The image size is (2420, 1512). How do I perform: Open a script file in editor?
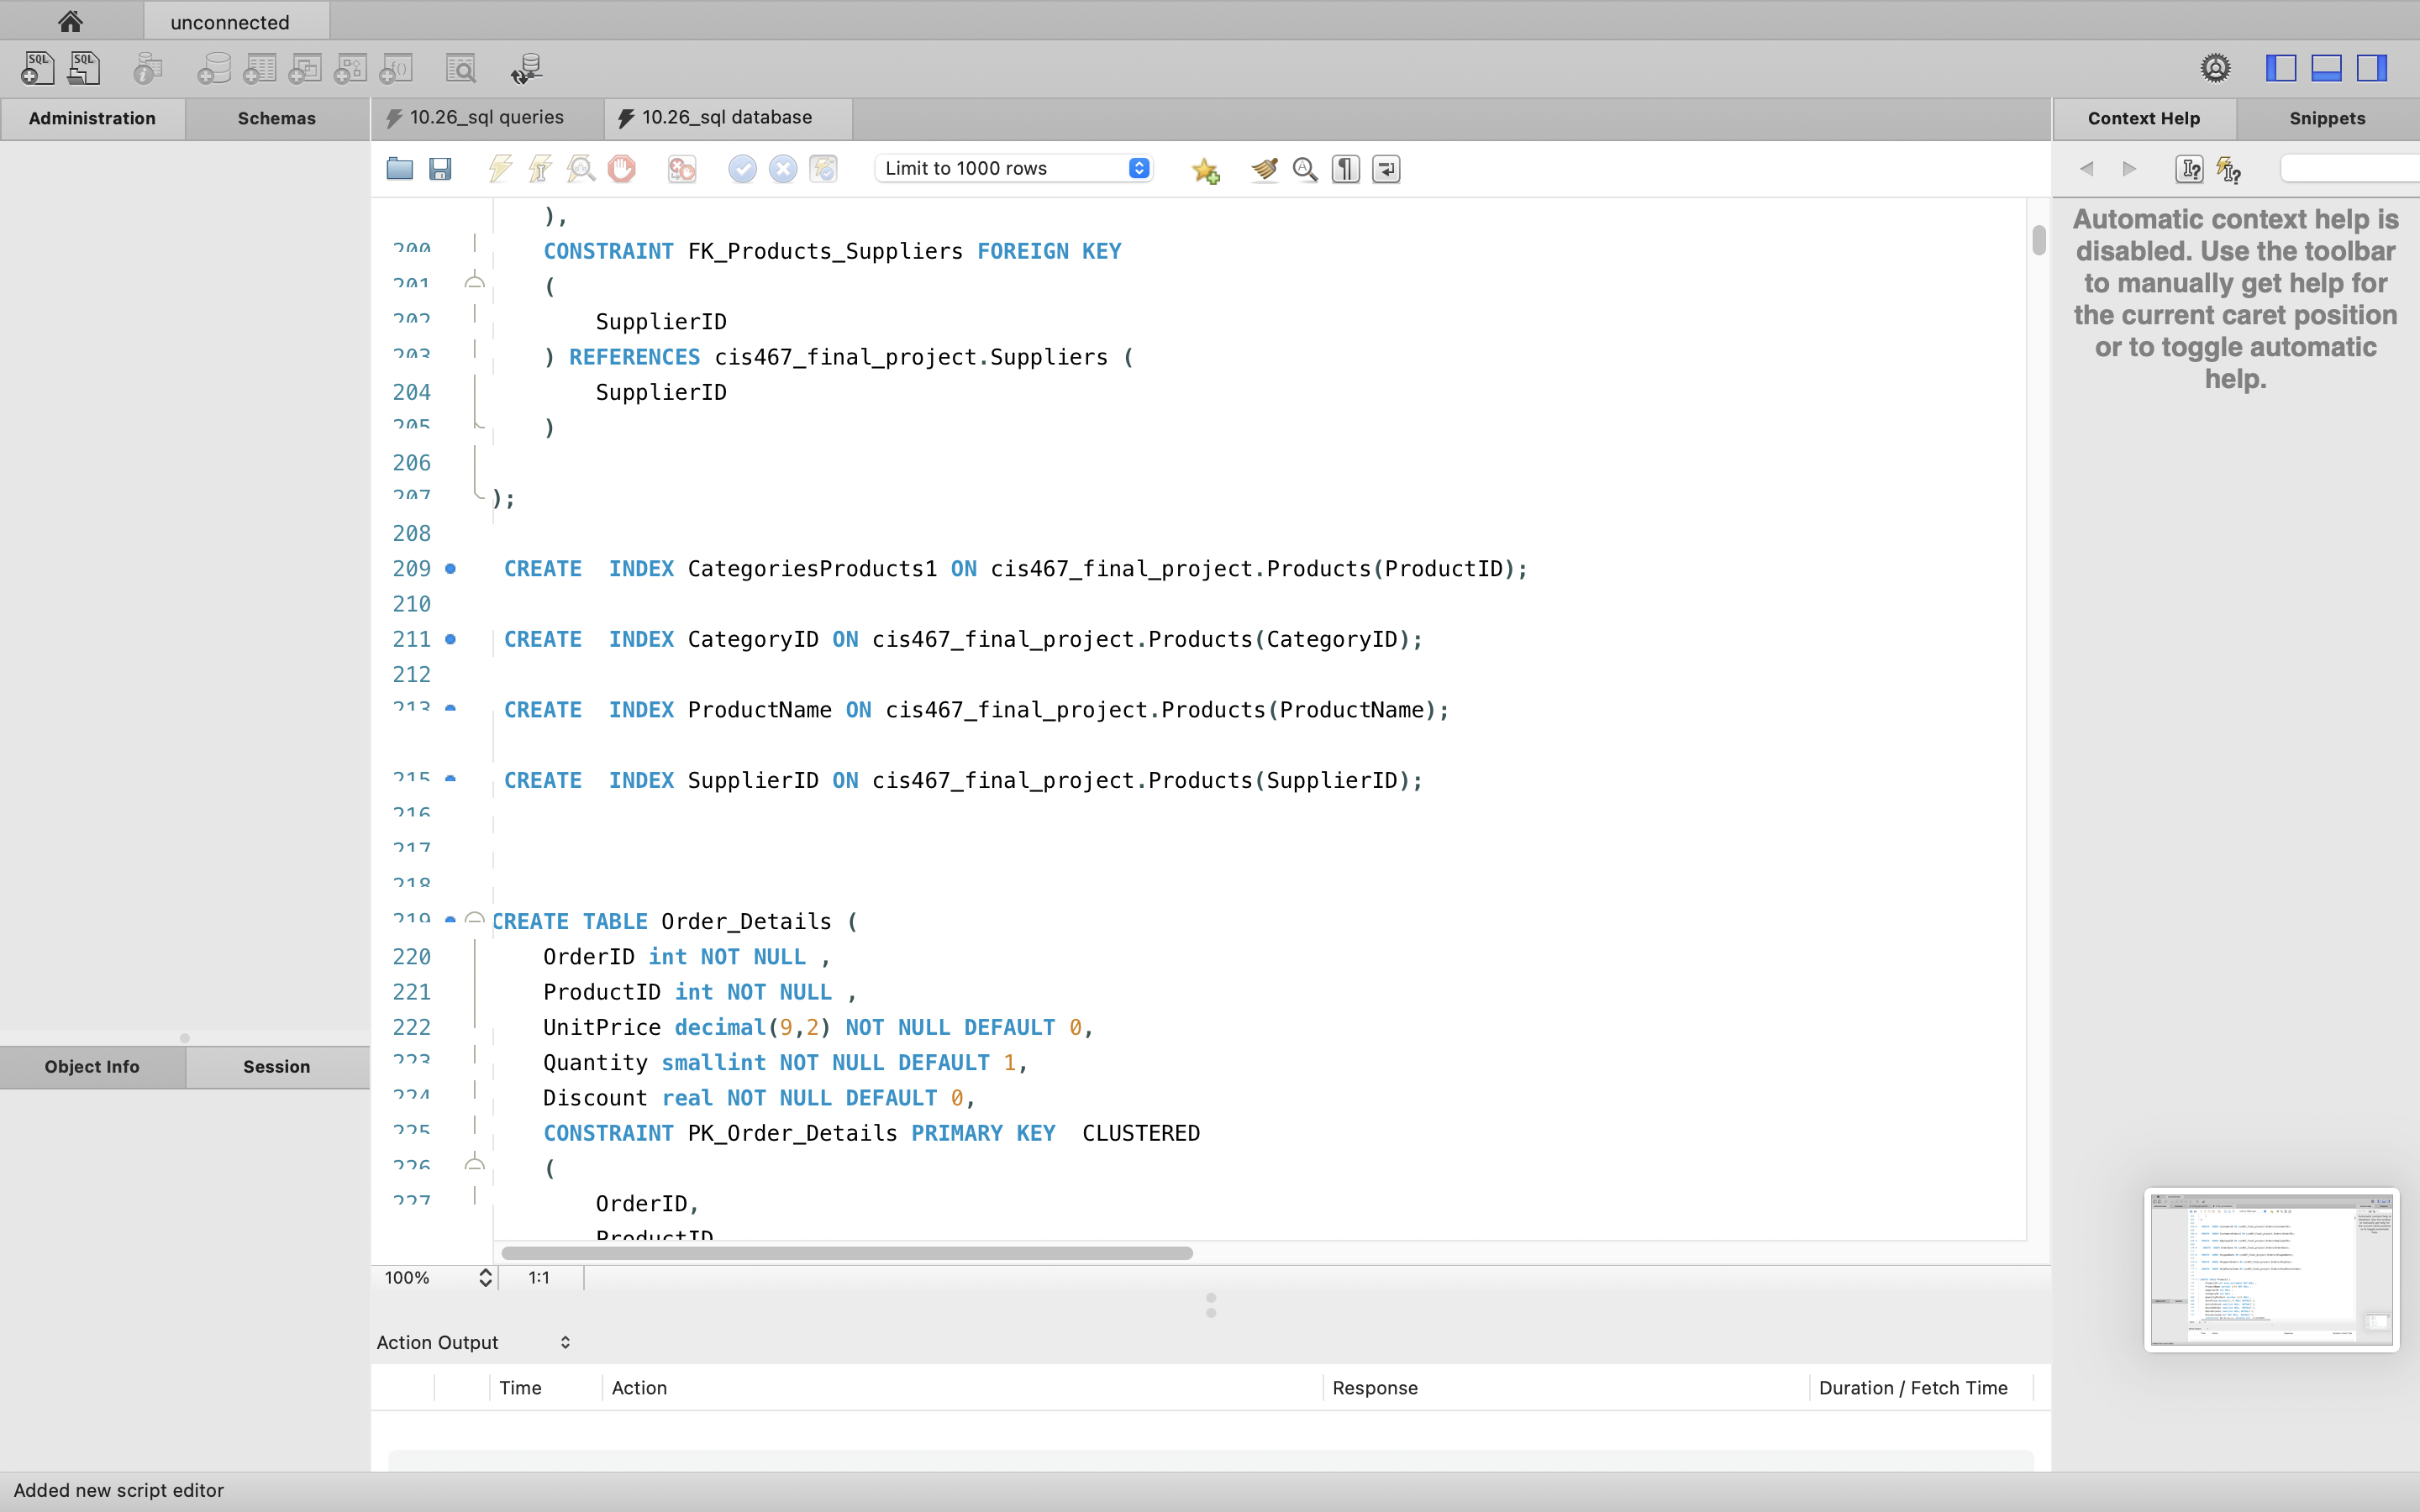tap(400, 169)
